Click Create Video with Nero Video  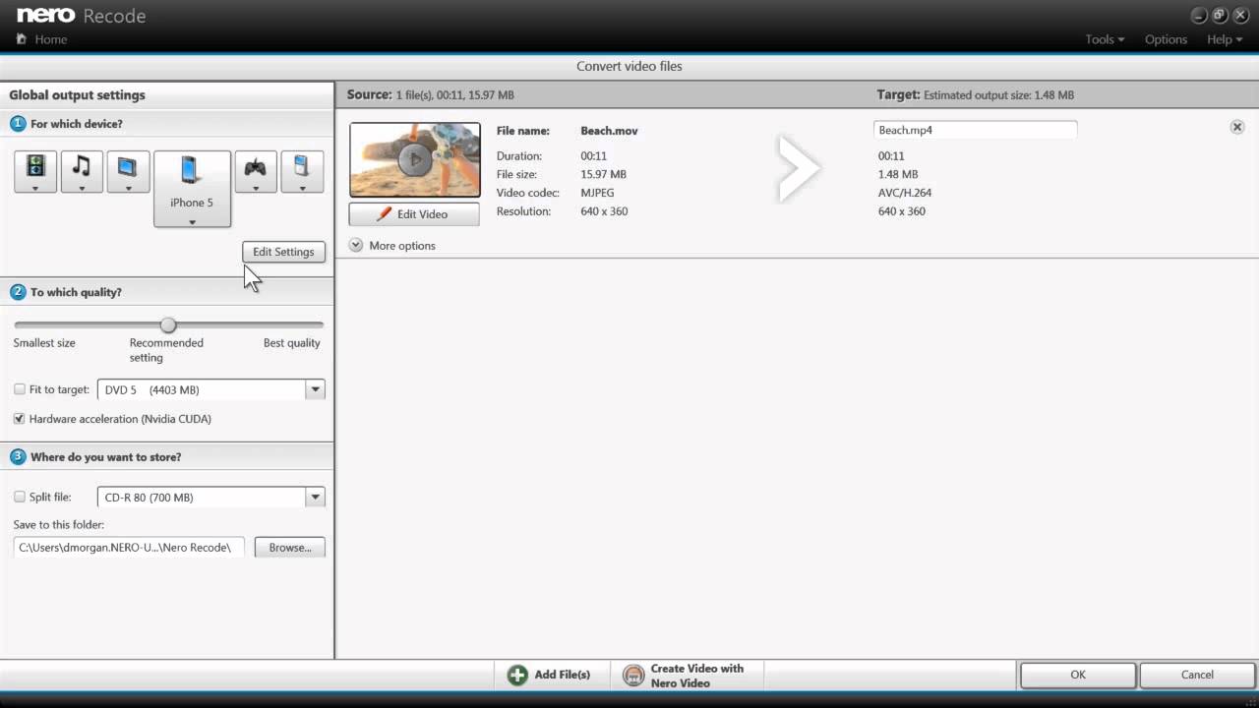(687, 676)
